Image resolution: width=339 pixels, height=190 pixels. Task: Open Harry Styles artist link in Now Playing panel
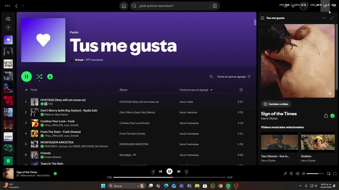[269, 118]
